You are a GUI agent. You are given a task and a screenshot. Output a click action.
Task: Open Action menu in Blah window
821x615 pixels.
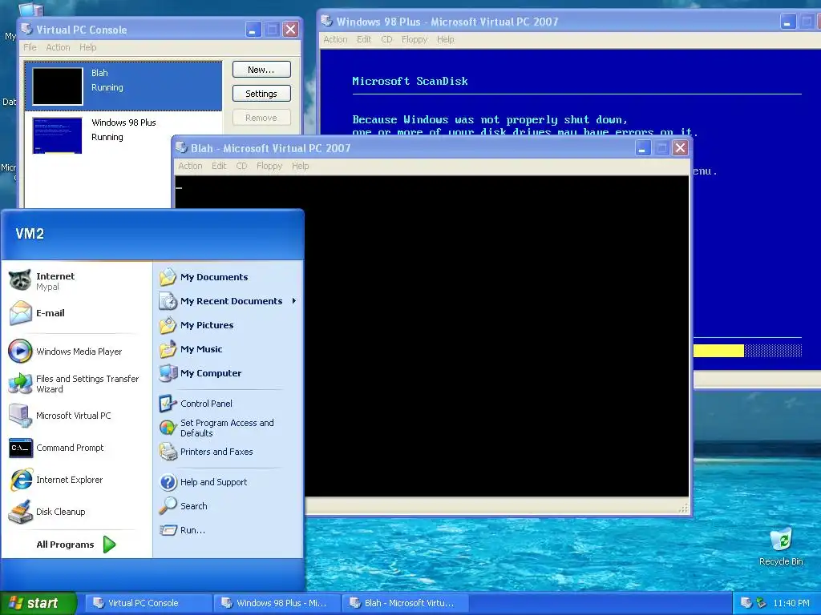pos(190,166)
